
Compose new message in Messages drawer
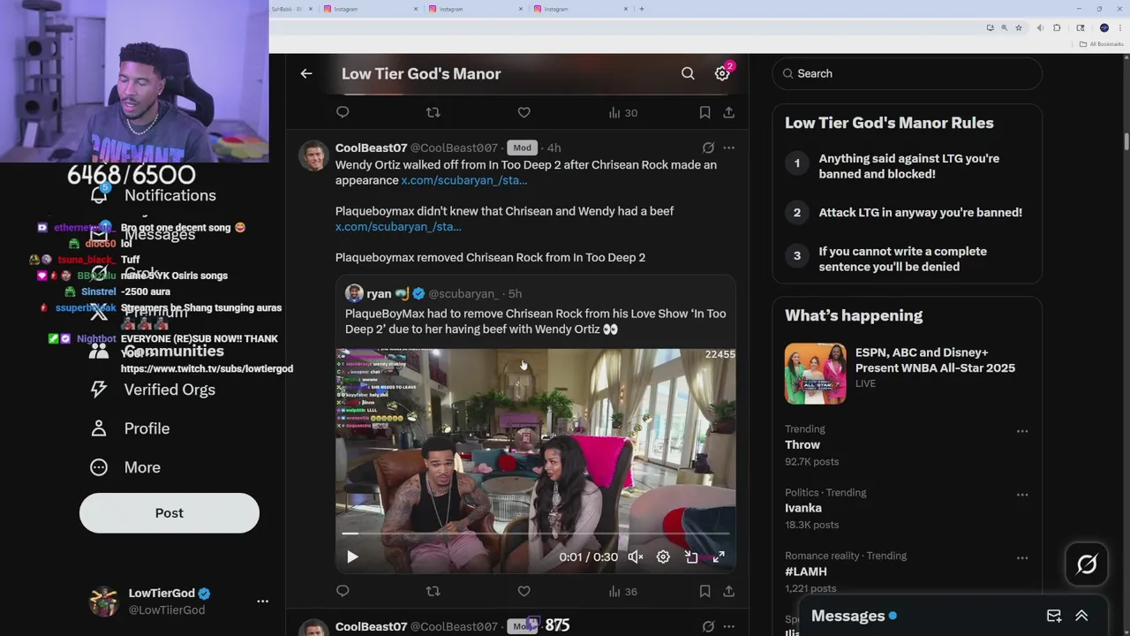1054,616
